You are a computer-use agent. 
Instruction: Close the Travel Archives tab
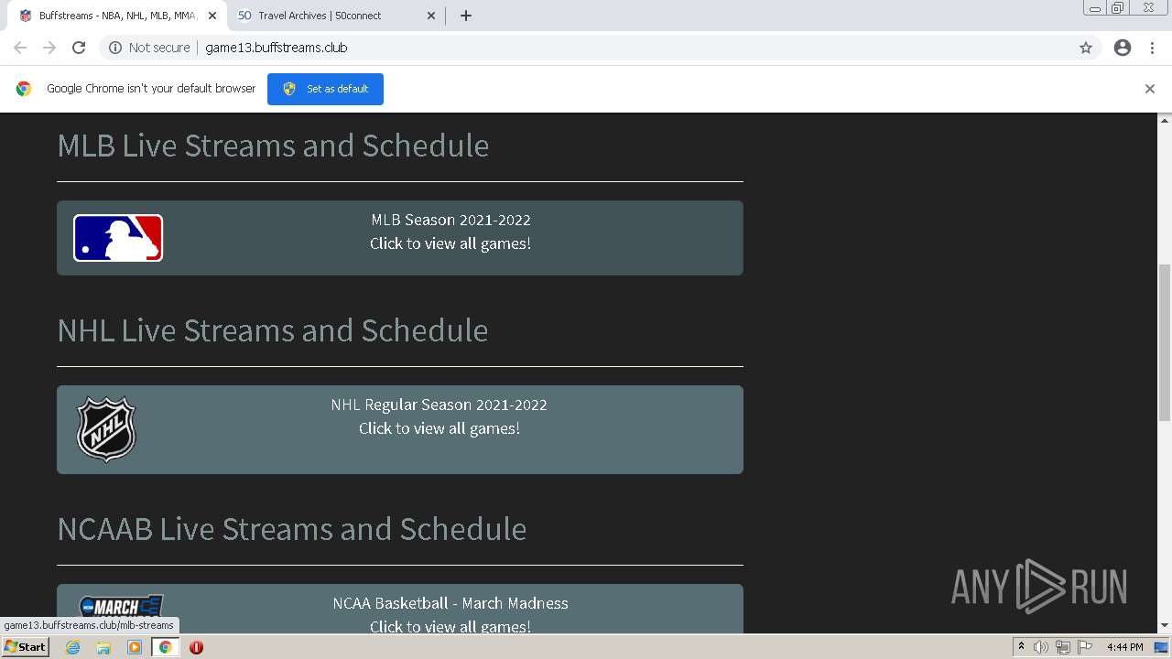click(431, 16)
